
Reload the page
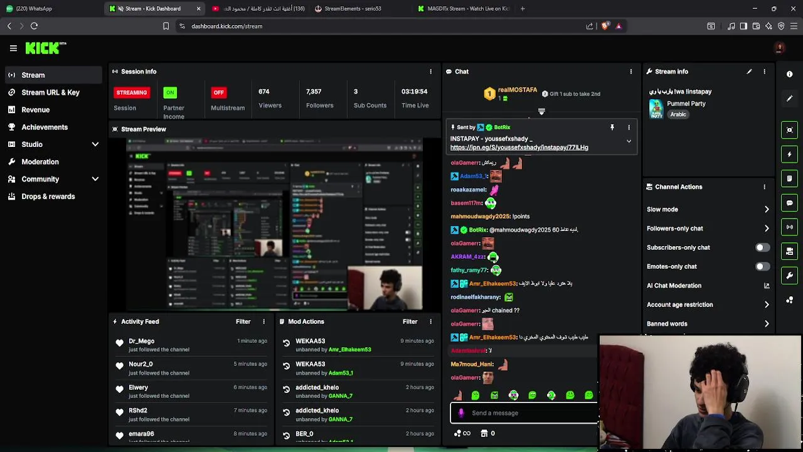(x=34, y=26)
